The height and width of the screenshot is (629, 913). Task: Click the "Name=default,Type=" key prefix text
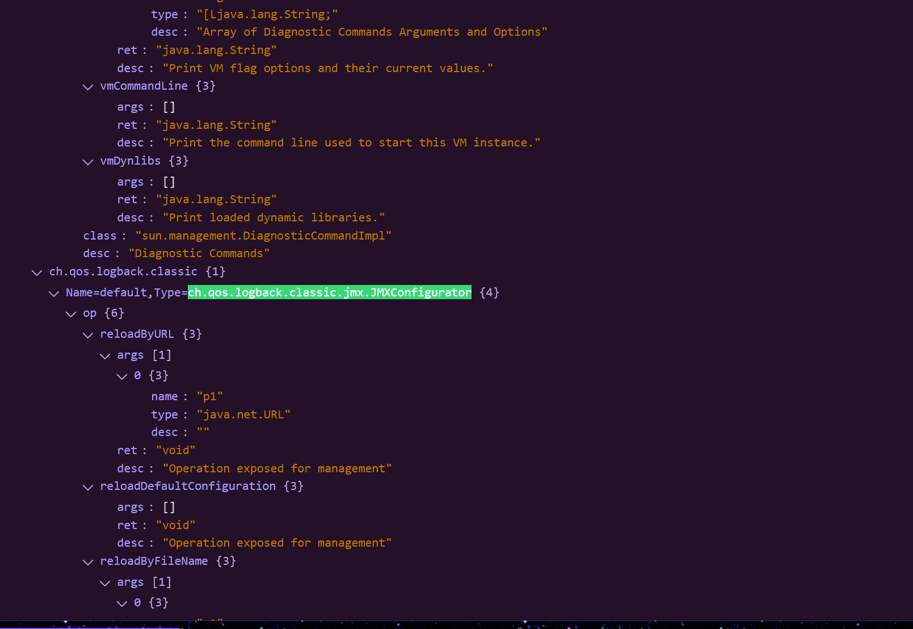pos(127,292)
